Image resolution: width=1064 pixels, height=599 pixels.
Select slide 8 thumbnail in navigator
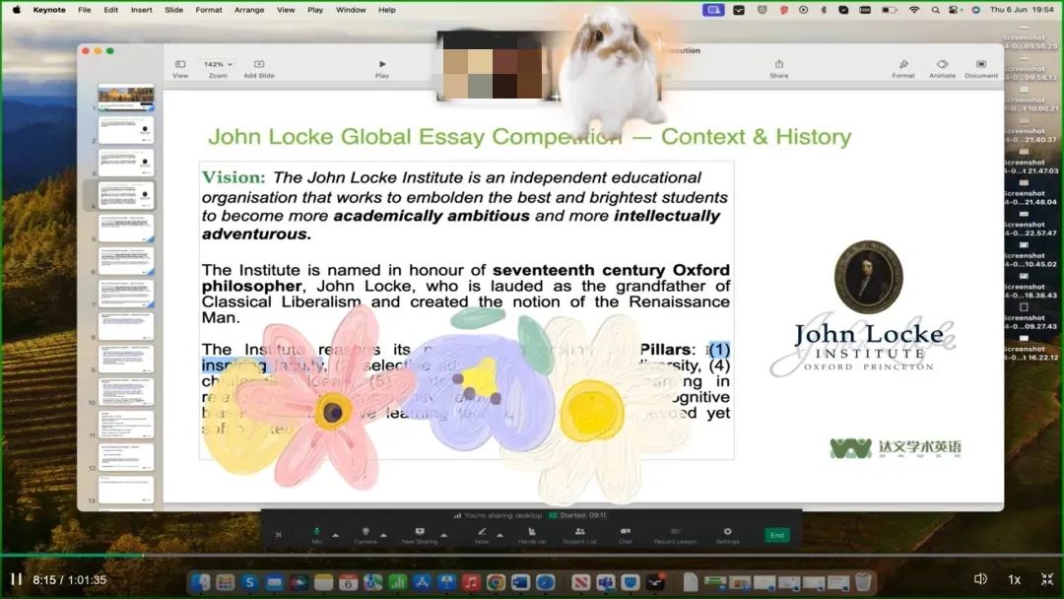coord(126,326)
